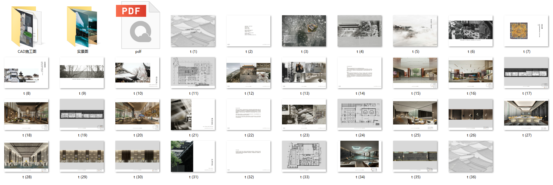553x185 pixels.
Task: Select thumbnail t (15) lobby rendering
Action: coord(415,73)
